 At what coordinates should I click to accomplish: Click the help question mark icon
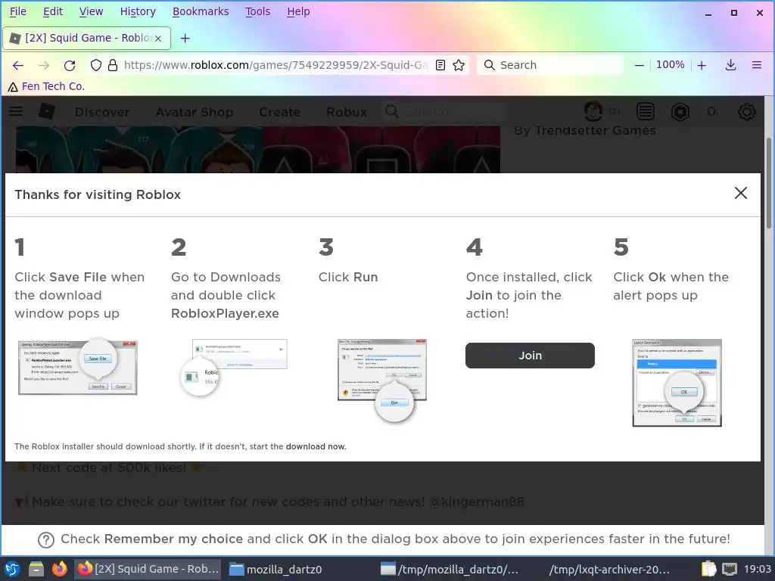tap(46, 540)
